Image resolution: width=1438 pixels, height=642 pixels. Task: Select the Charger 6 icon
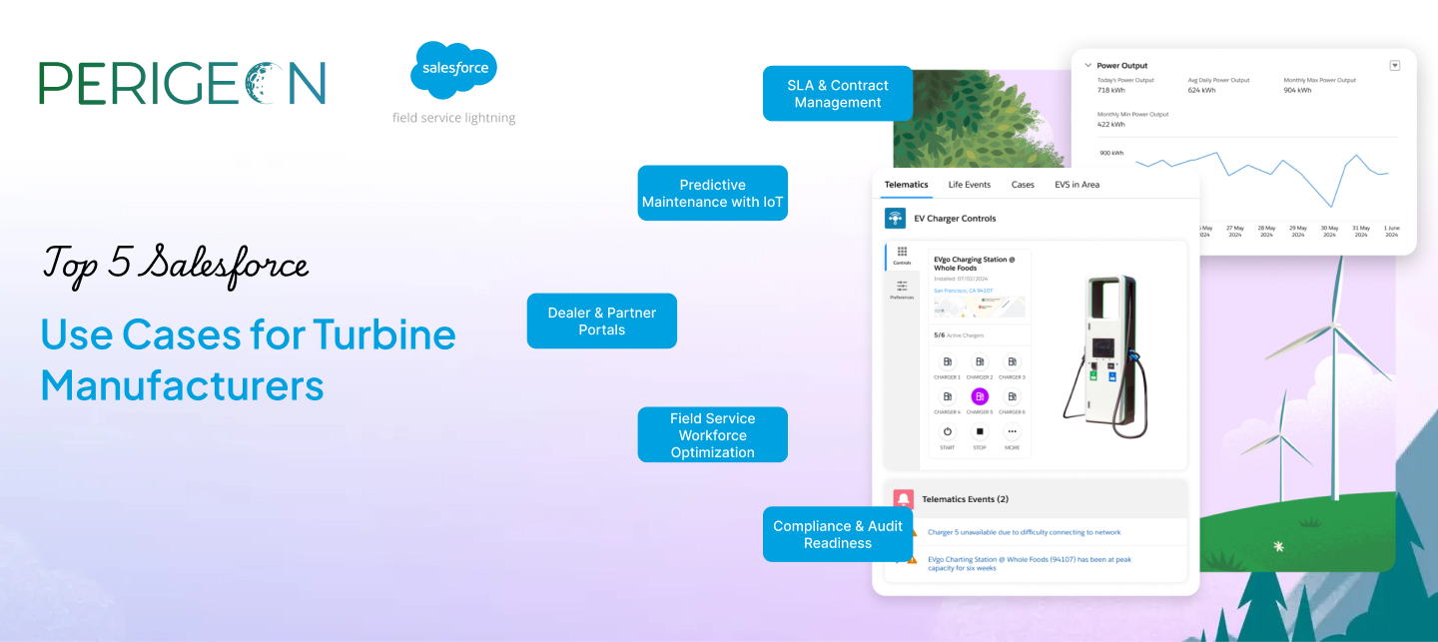[1012, 396]
